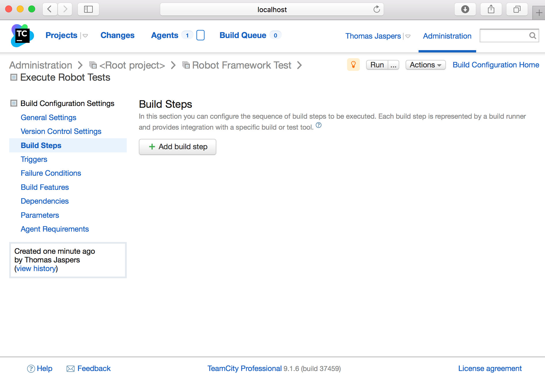Show all tabs overview in Safari
545x386 pixels.
pos(517,10)
